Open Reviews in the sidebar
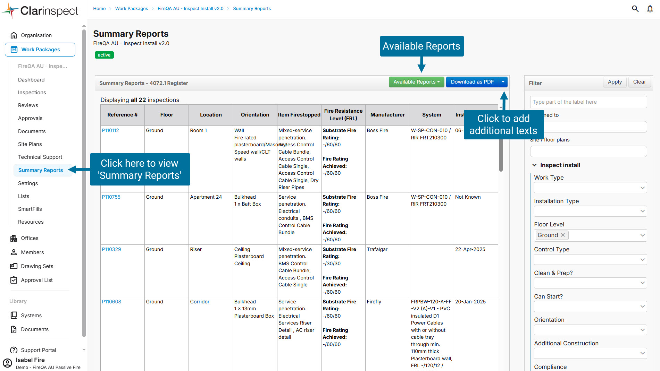The width and height of the screenshot is (660, 371). click(28, 105)
